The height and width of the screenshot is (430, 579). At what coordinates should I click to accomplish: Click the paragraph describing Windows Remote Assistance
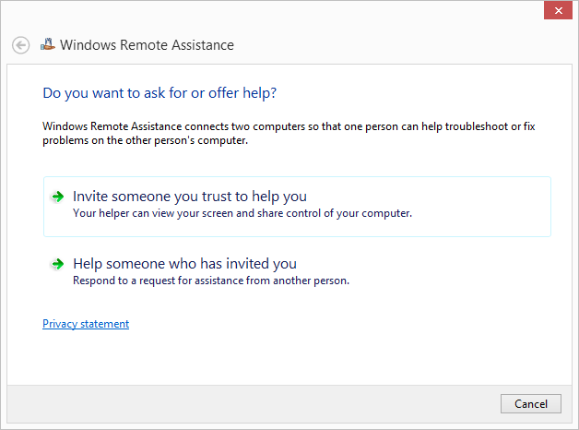277,125
